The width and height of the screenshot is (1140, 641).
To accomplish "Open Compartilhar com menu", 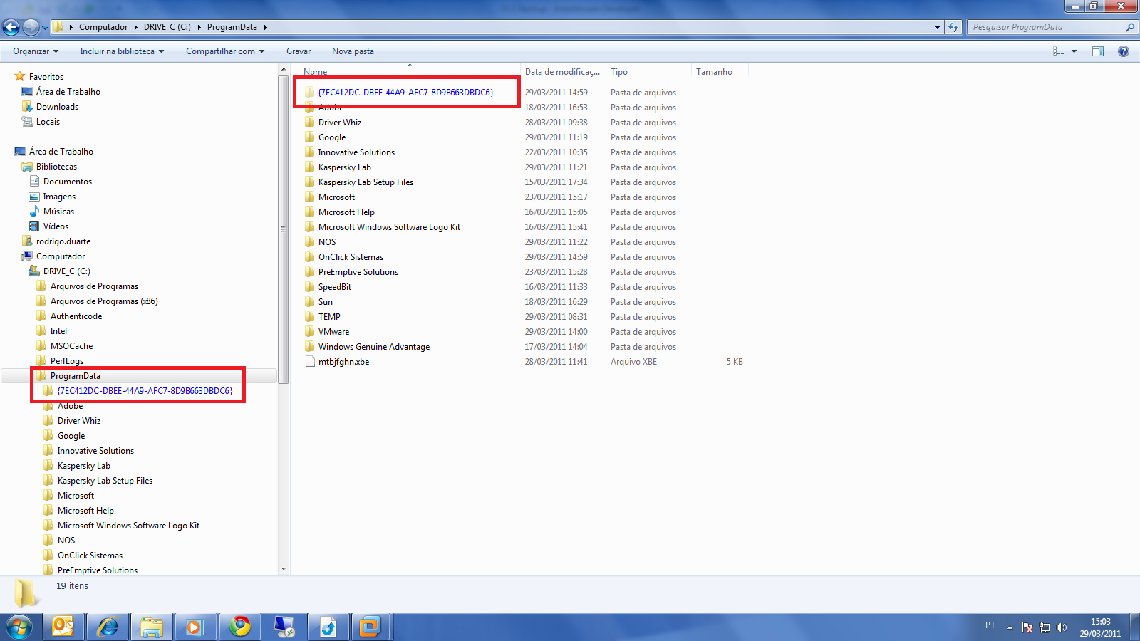I will [225, 51].
